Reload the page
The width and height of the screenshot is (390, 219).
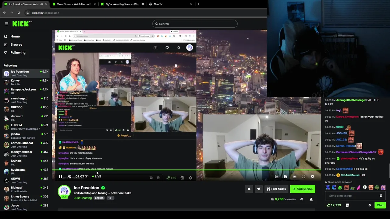tap(19, 13)
